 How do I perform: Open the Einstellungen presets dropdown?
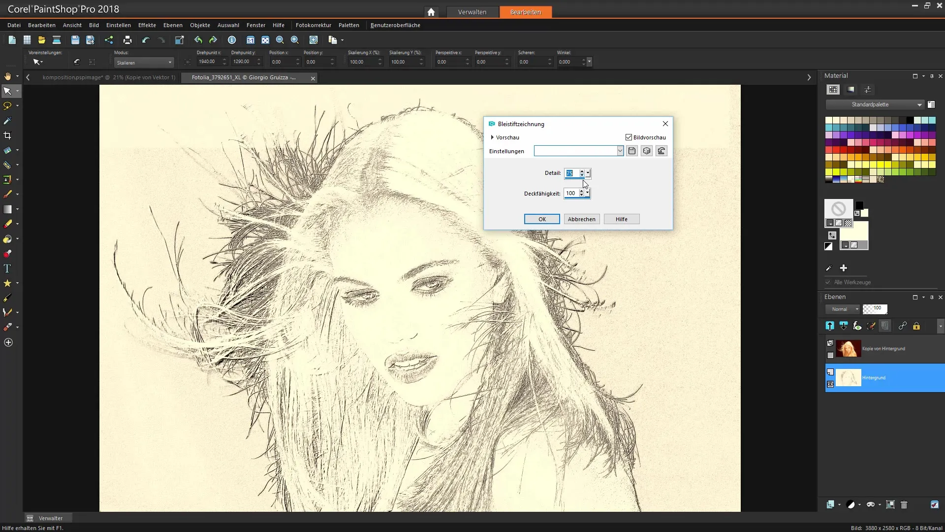tap(620, 151)
